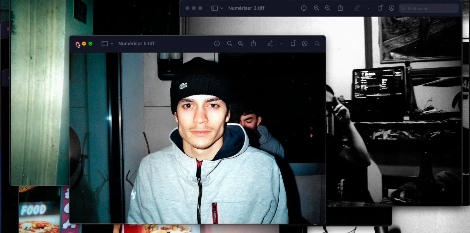This screenshot has width=470, height=233.
Task: Open the sidebar view menu chevron in Numériser 3.tiff
Action: click(222, 8)
